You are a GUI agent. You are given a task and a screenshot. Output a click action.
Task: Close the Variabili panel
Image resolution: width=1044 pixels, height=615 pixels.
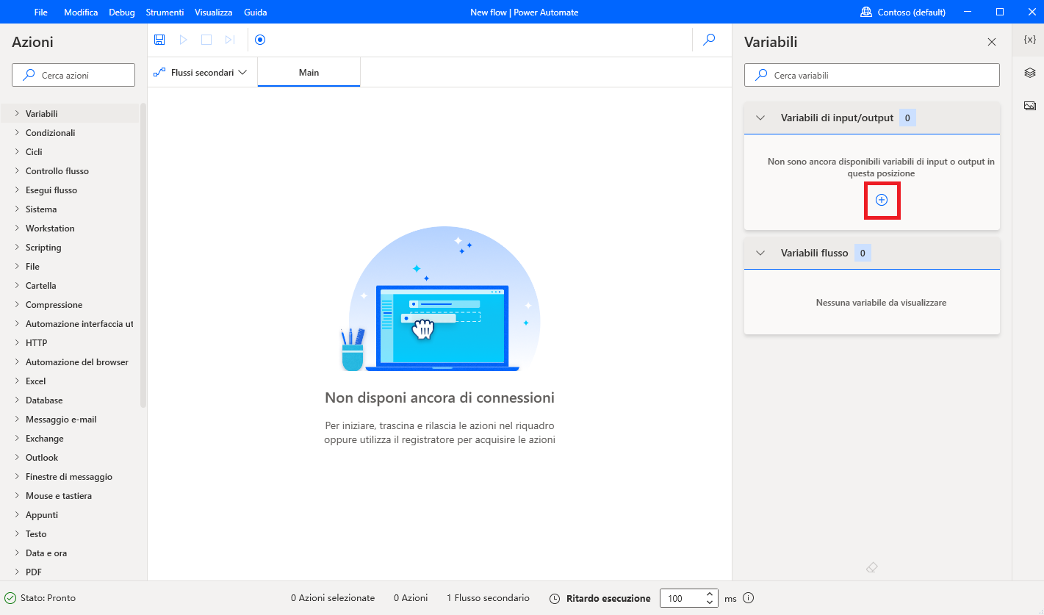point(992,42)
